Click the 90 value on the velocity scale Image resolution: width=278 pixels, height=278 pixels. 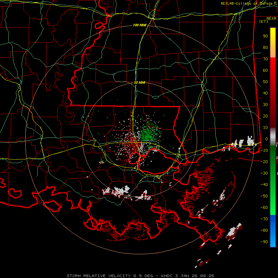click(265, 36)
